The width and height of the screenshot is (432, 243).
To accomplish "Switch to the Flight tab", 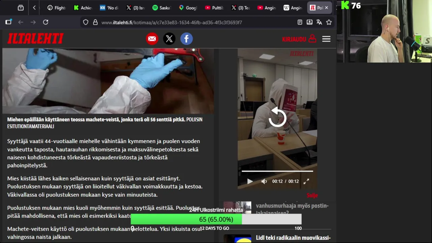I will (56, 7).
